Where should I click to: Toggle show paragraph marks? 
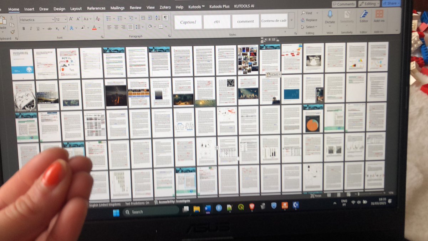click(x=165, y=17)
